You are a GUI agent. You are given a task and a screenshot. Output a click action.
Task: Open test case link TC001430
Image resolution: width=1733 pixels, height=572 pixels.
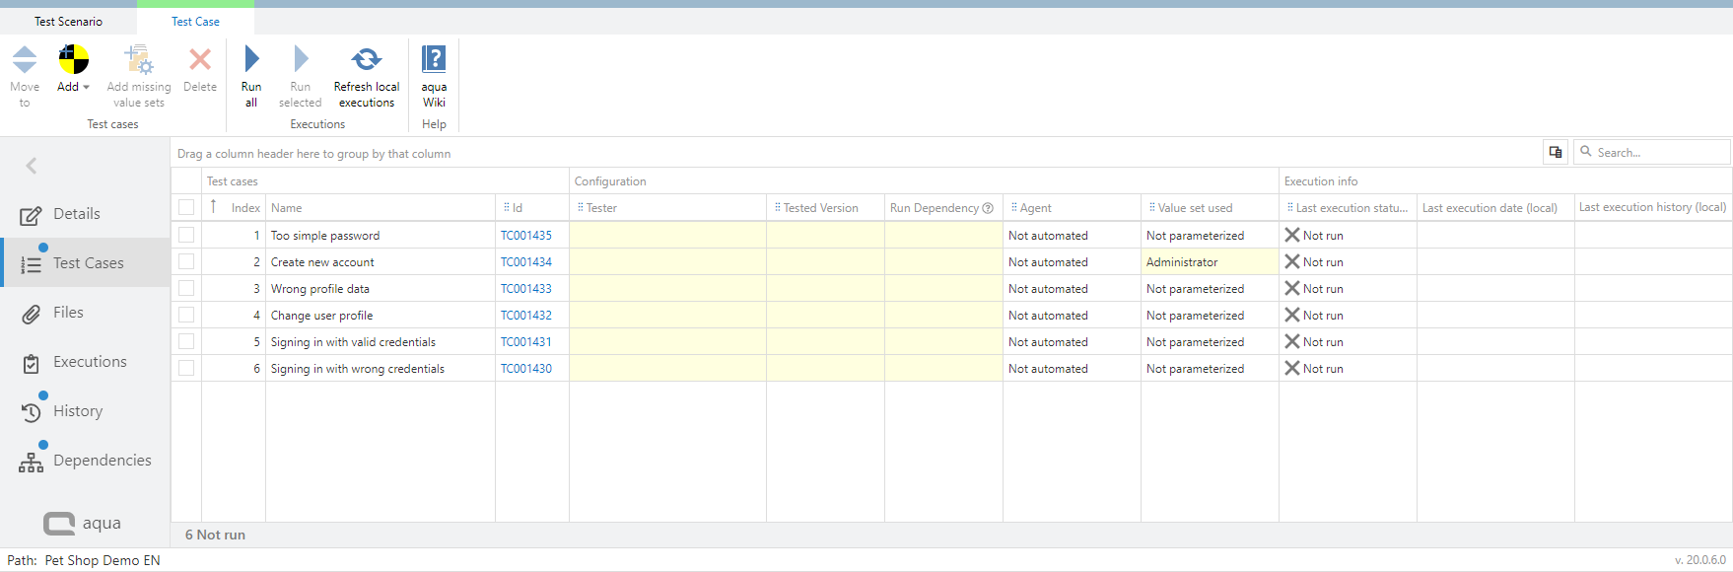[525, 369]
